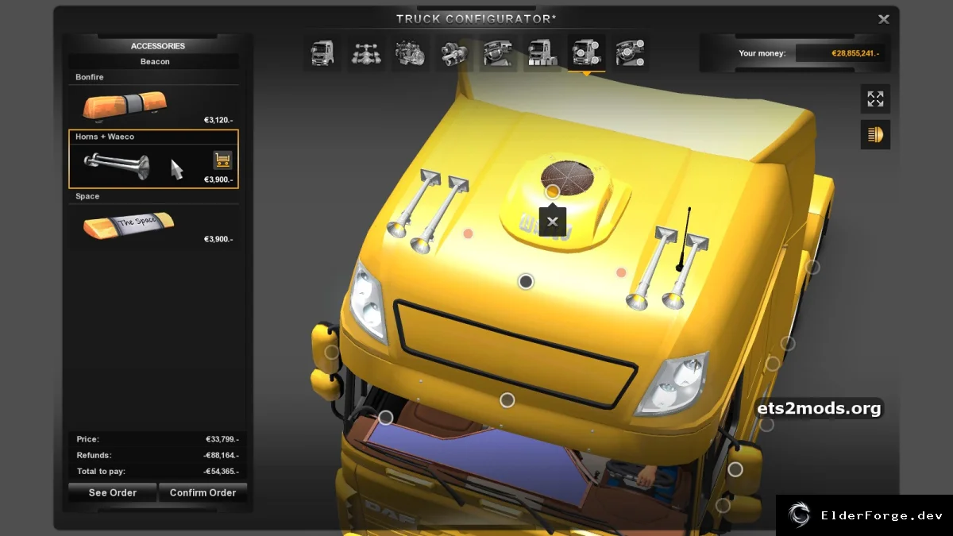Toggle fullscreen preview view
Image resolution: width=953 pixels, height=536 pixels.
point(875,99)
